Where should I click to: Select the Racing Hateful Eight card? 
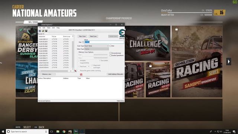[135, 80]
